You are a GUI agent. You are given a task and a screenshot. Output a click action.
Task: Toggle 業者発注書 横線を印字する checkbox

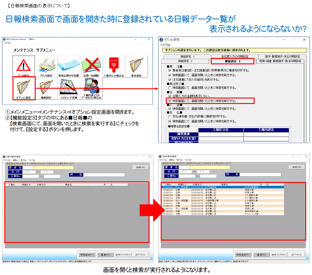170,70
